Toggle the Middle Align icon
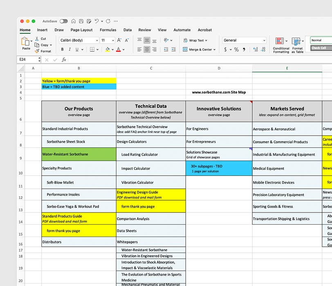Screen dimensions: 332x286 click(147, 40)
